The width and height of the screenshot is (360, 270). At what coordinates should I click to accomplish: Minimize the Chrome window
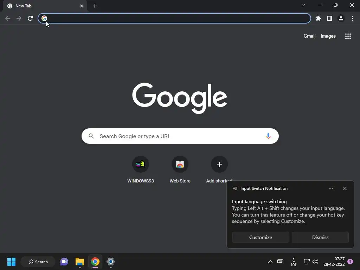coord(319,5)
